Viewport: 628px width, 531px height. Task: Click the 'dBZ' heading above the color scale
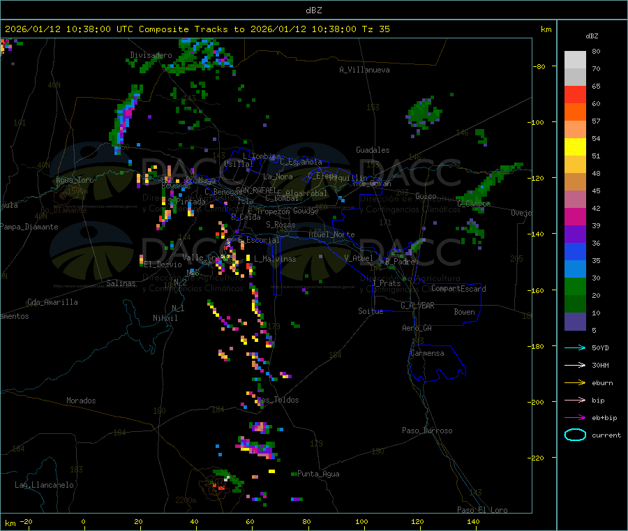point(592,36)
